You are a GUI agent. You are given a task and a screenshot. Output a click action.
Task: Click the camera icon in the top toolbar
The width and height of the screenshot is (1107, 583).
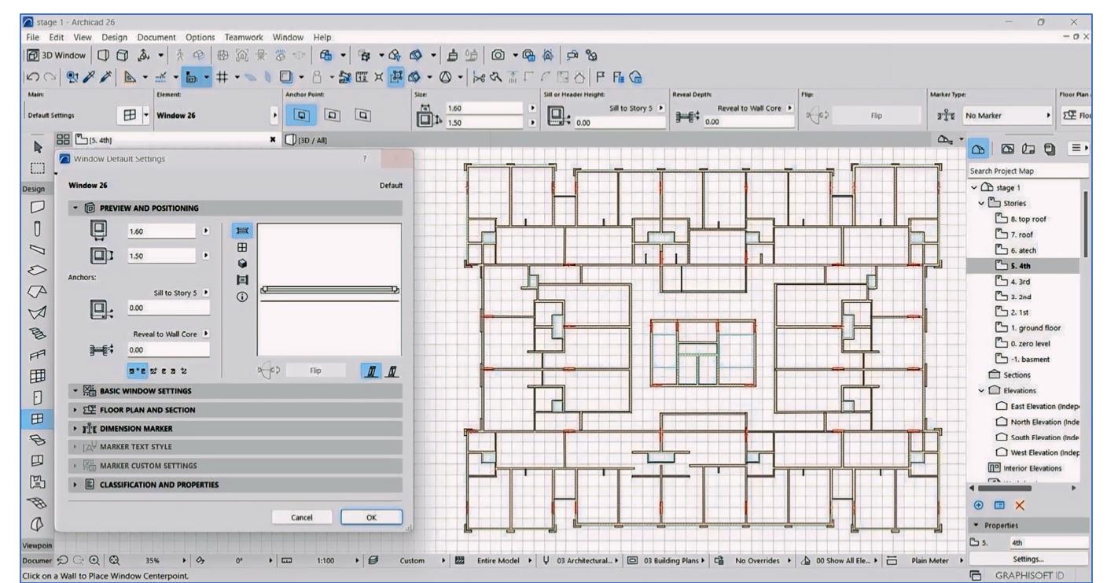pos(498,57)
